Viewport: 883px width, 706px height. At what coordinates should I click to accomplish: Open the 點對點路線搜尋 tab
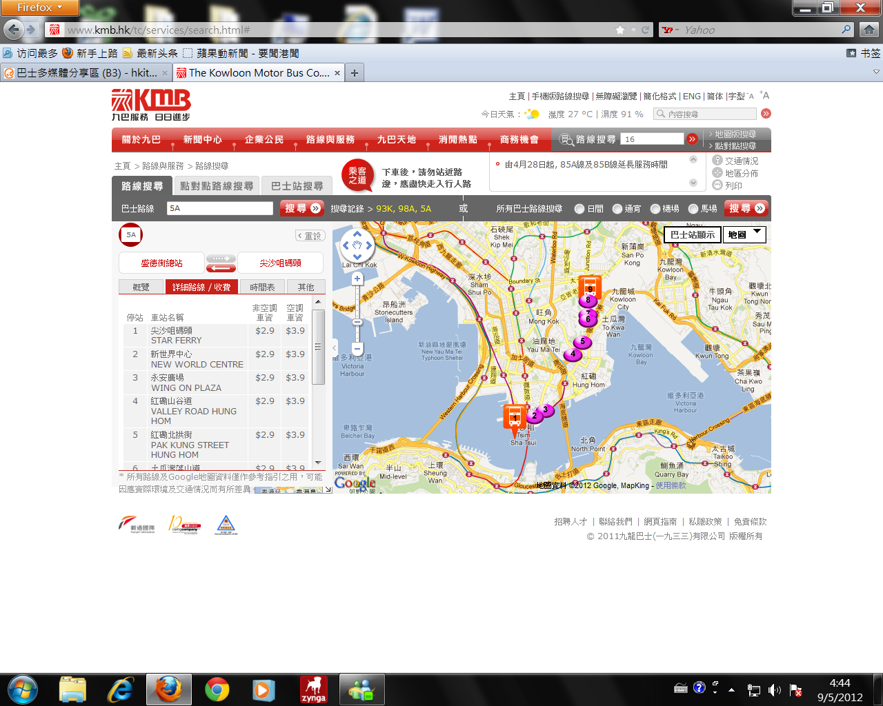(216, 186)
